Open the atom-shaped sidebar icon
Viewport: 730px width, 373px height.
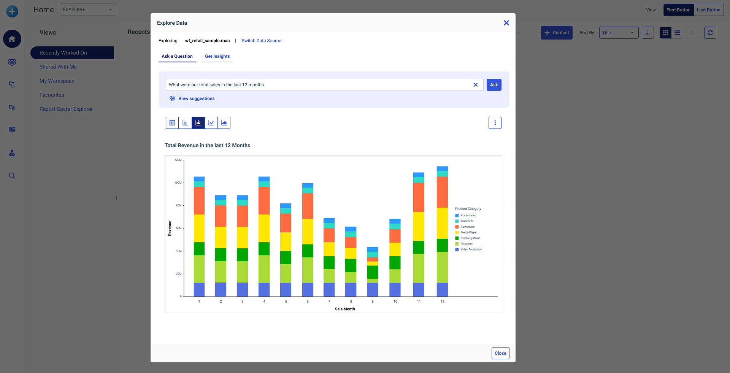point(12,62)
